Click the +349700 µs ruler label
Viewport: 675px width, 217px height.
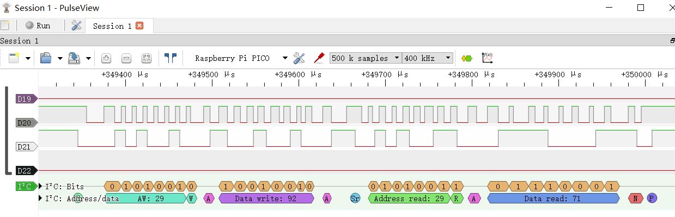pyautogui.click(x=385, y=75)
